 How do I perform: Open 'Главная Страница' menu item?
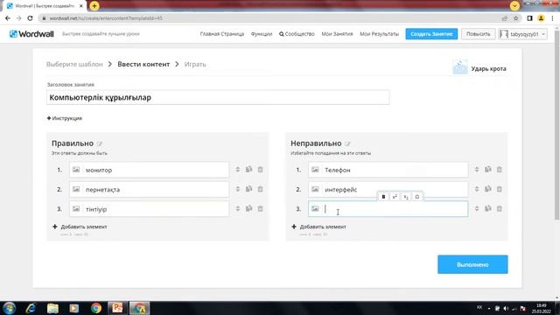click(x=221, y=34)
